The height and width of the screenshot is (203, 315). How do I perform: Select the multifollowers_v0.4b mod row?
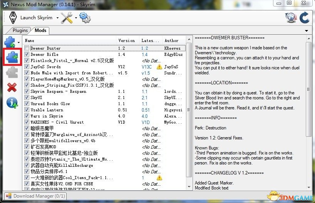point(104,141)
